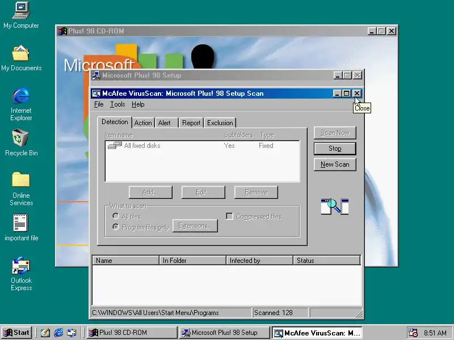
Task: Click the McAfee VirusScan title bar icon
Action: [96, 93]
